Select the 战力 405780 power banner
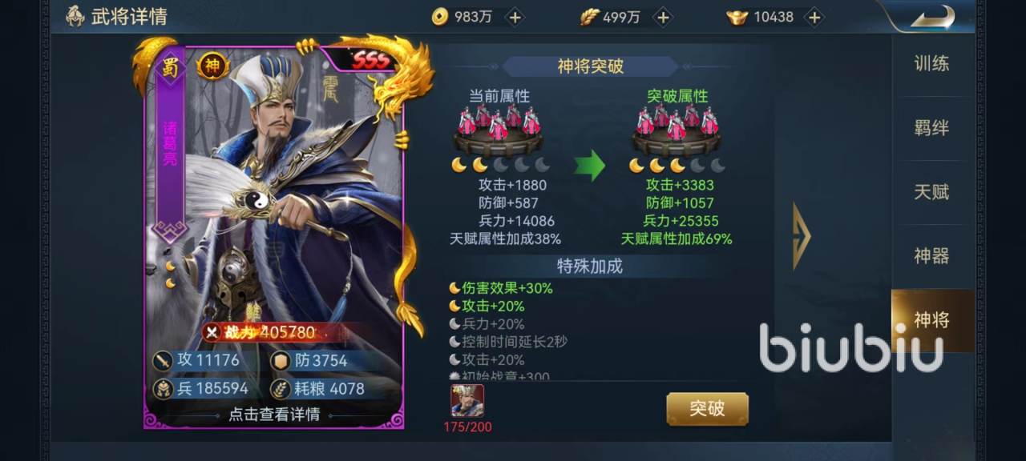Screen dimensions: 1026x461 (261, 332)
